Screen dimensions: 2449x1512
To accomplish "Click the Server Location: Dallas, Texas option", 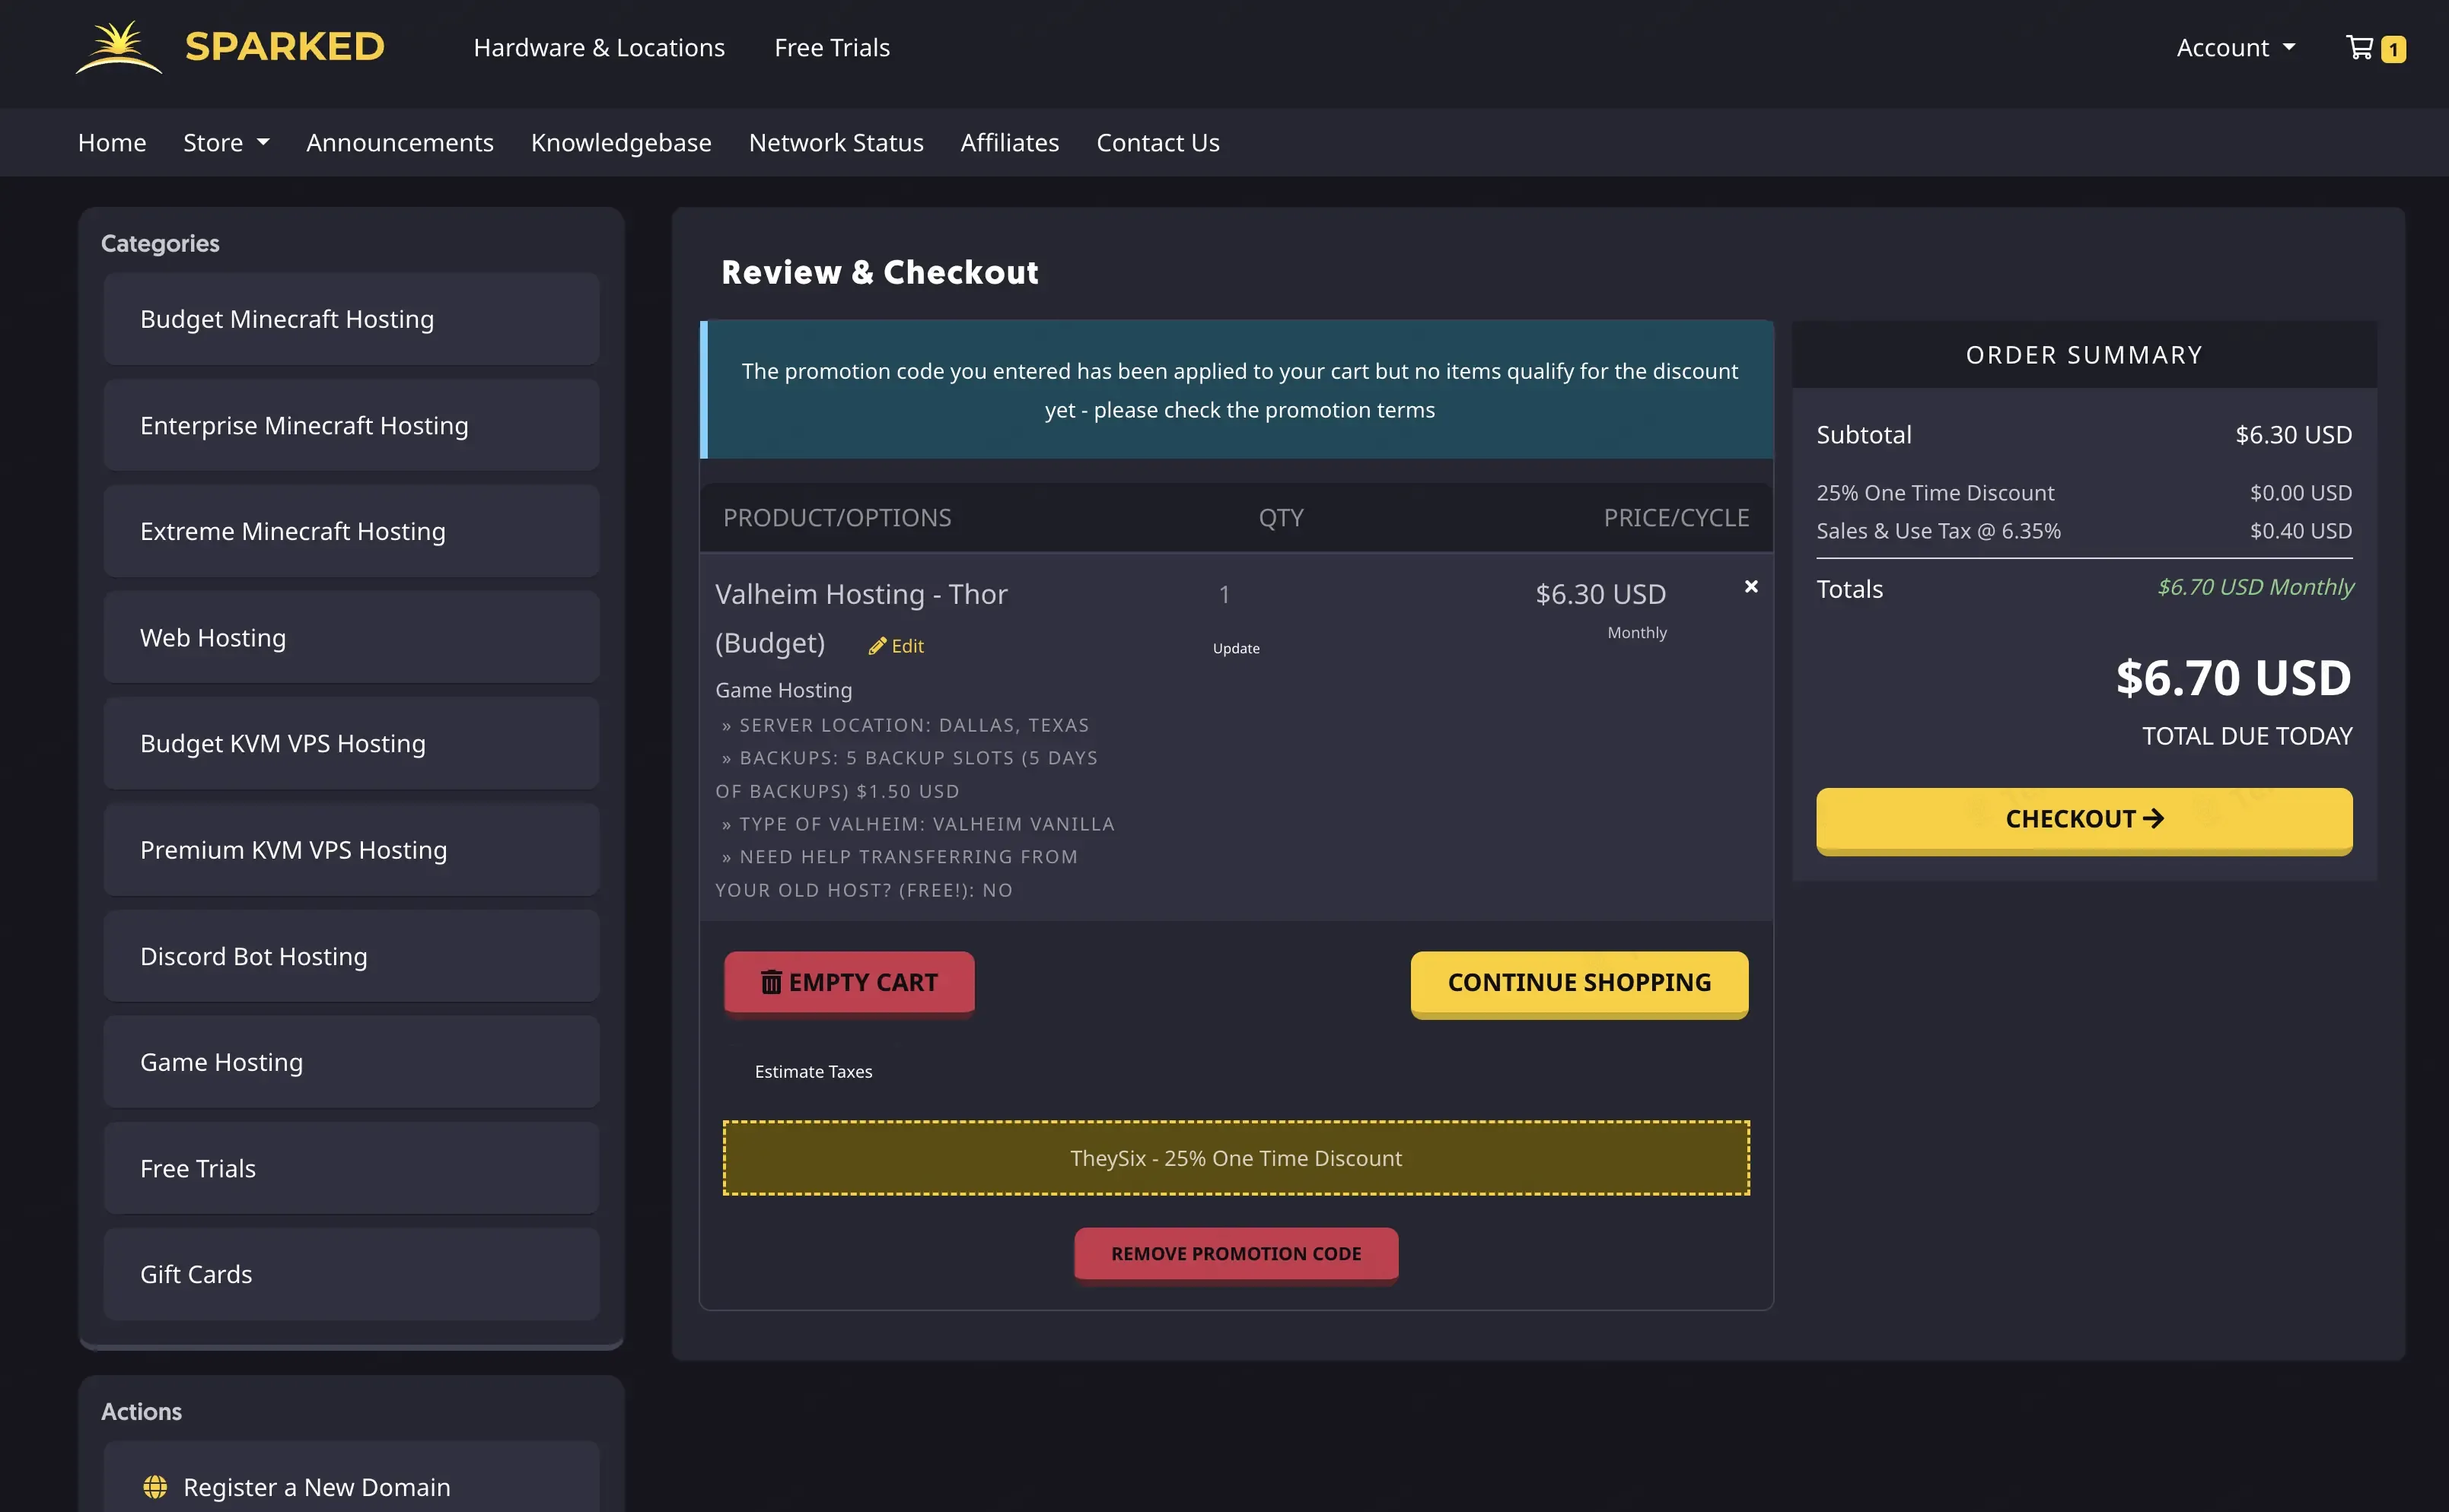I will (x=906, y=725).
